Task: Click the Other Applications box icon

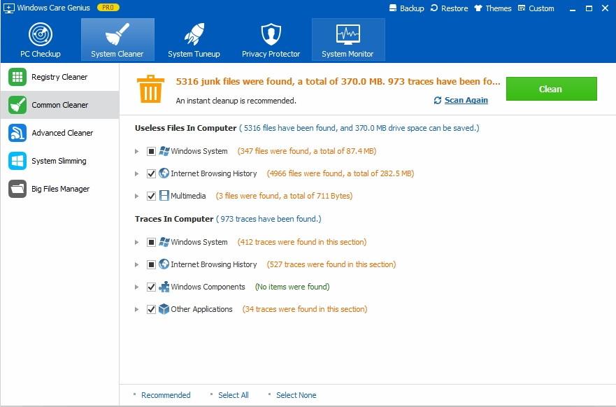Action: (164, 309)
